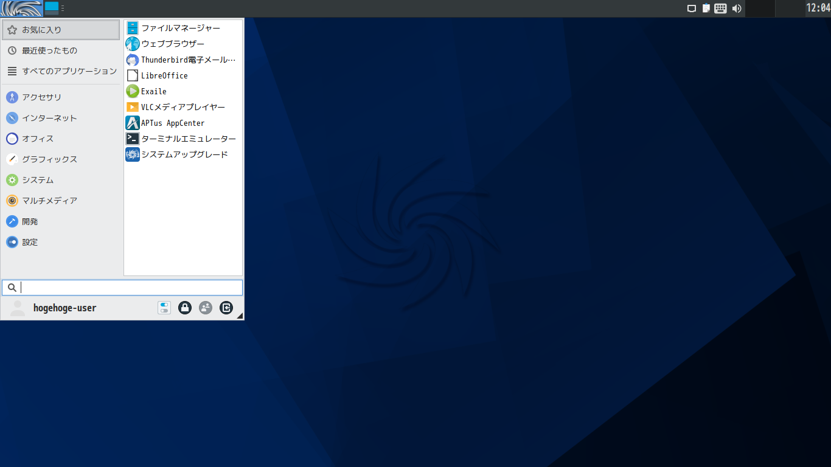Focus the menu search field
831x467 pixels.
click(122, 288)
